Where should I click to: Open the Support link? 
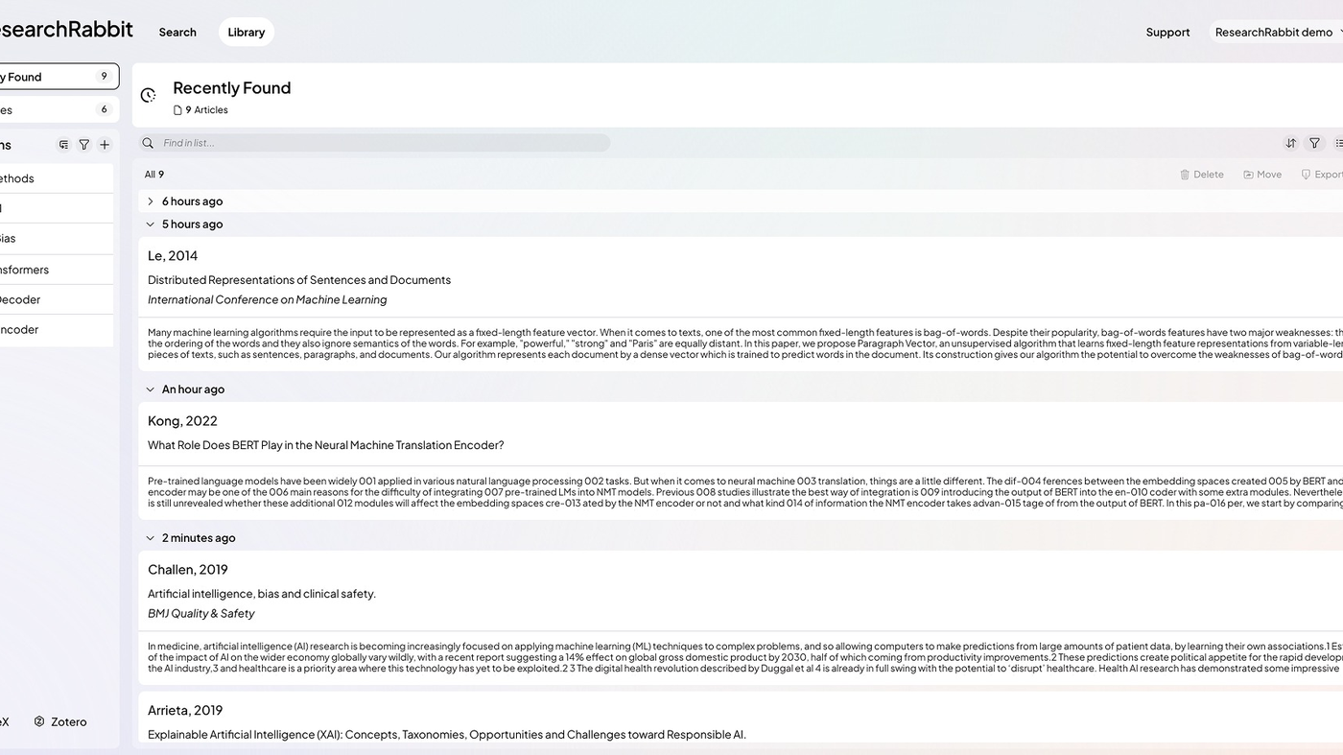coord(1167,32)
